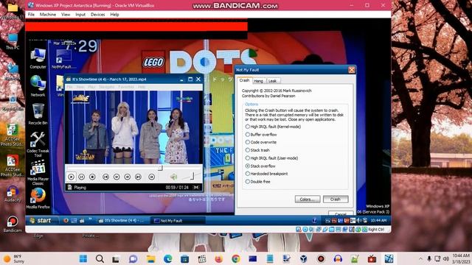Viewport: 472px width, 265px height.
Task: Open File Explorer from host taskbar
Action: coord(150,258)
